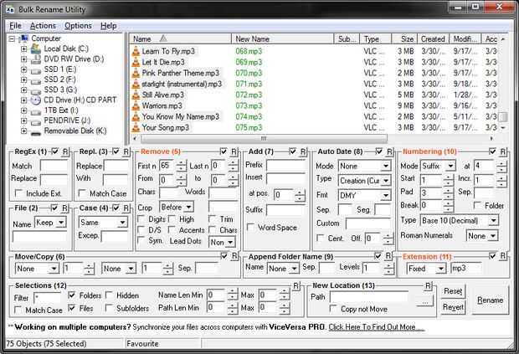The height and width of the screenshot is (354, 519).
Task: Check the Copy not Move option
Action: click(333, 309)
